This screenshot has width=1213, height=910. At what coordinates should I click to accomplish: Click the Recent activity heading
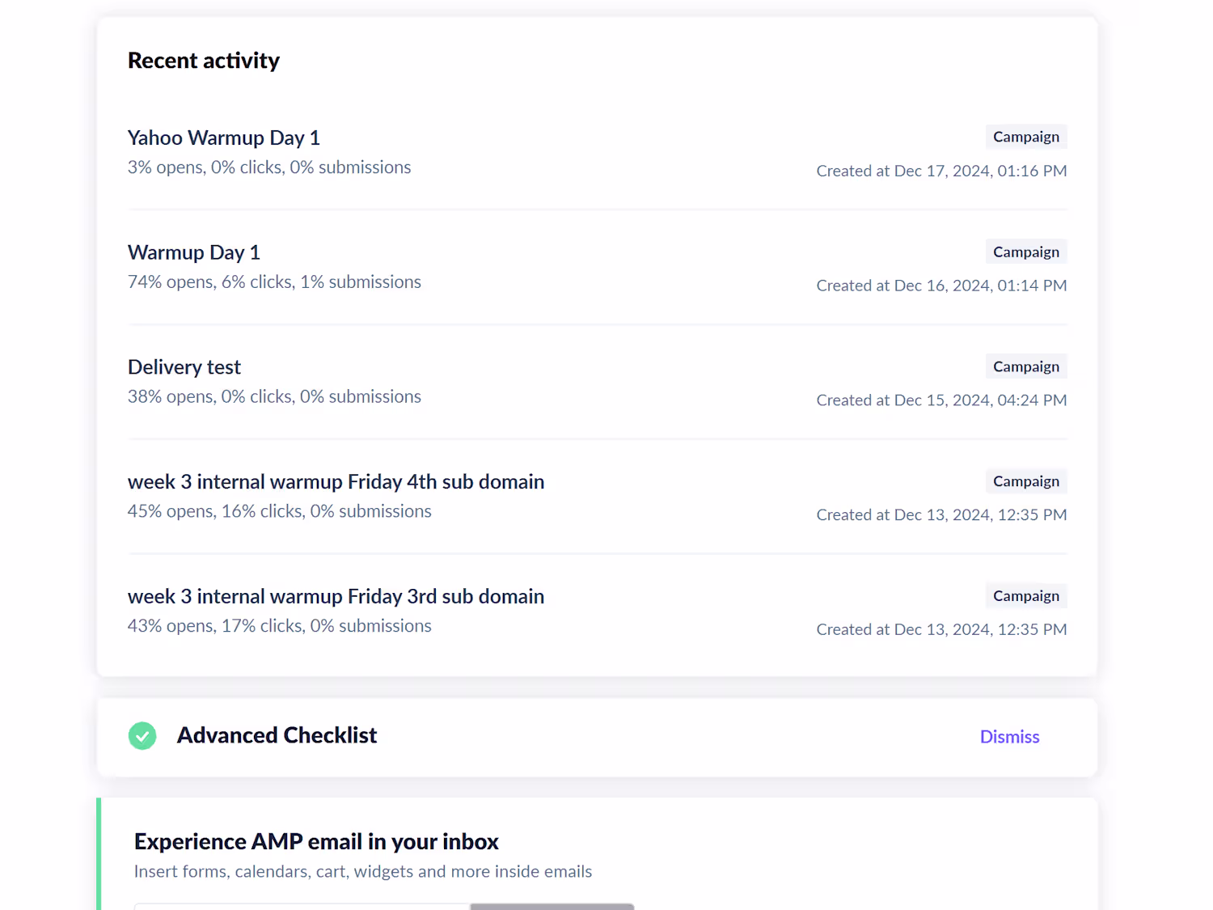pos(204,61)
